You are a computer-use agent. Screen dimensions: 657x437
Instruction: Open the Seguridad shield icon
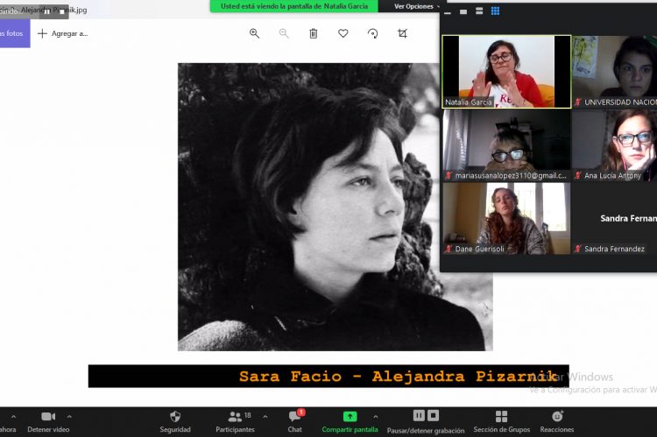coord(175,417)
